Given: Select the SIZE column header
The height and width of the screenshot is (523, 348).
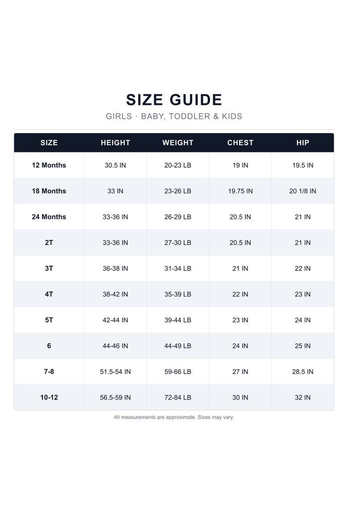Looking at the screenshot, I should tap(49, 143).
